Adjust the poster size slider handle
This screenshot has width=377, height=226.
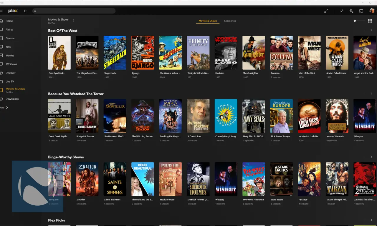[355, 21]
